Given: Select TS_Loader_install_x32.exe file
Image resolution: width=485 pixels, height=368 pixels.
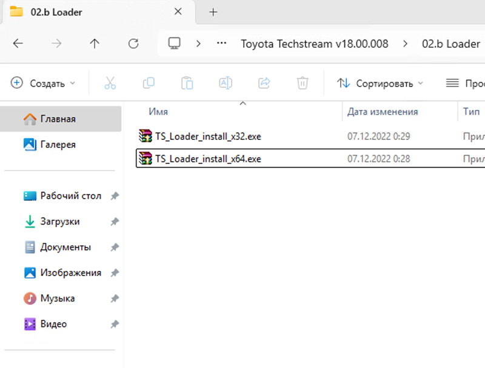Looking at the screenshot, I should pyautogui.click(x=207, y=136).
